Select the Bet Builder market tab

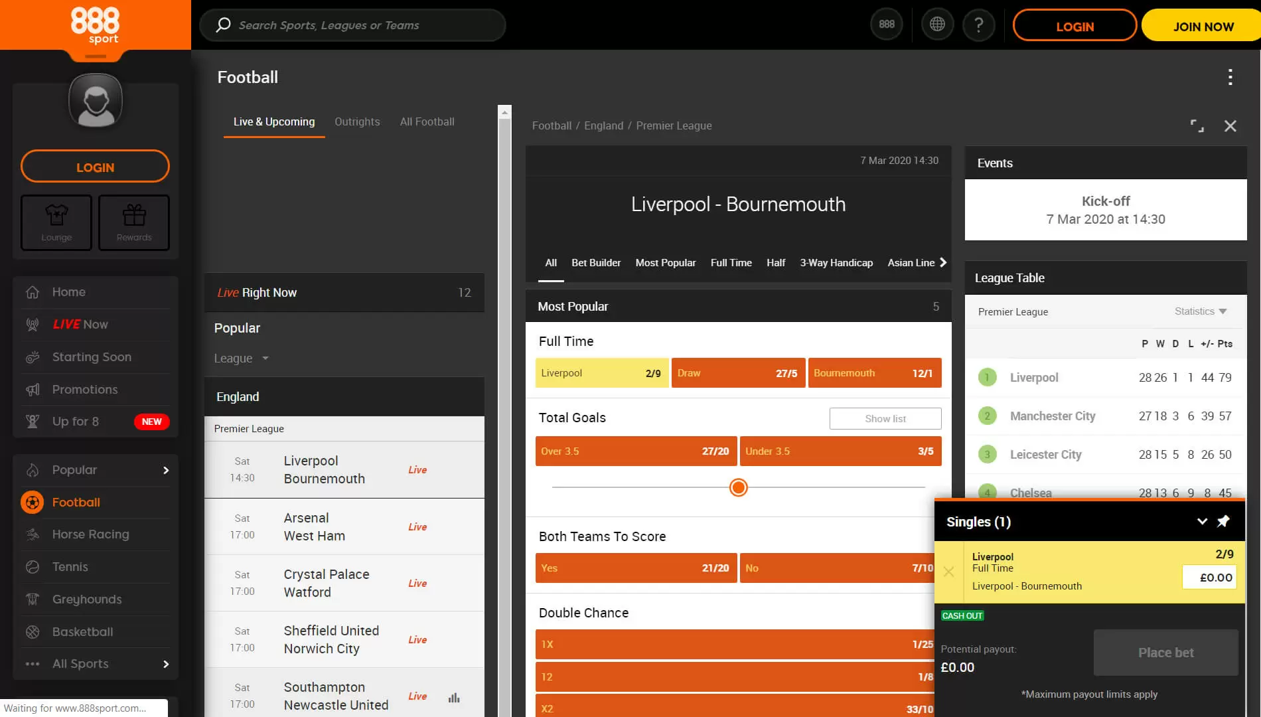click(596, 263)
